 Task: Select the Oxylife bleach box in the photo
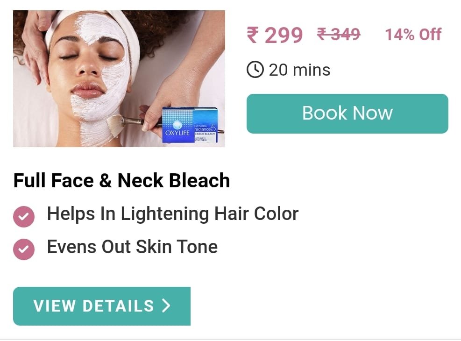190,125
